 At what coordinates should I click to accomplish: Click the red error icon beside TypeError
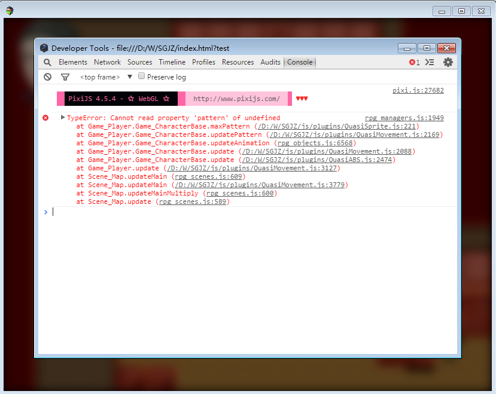pos(45,118)
